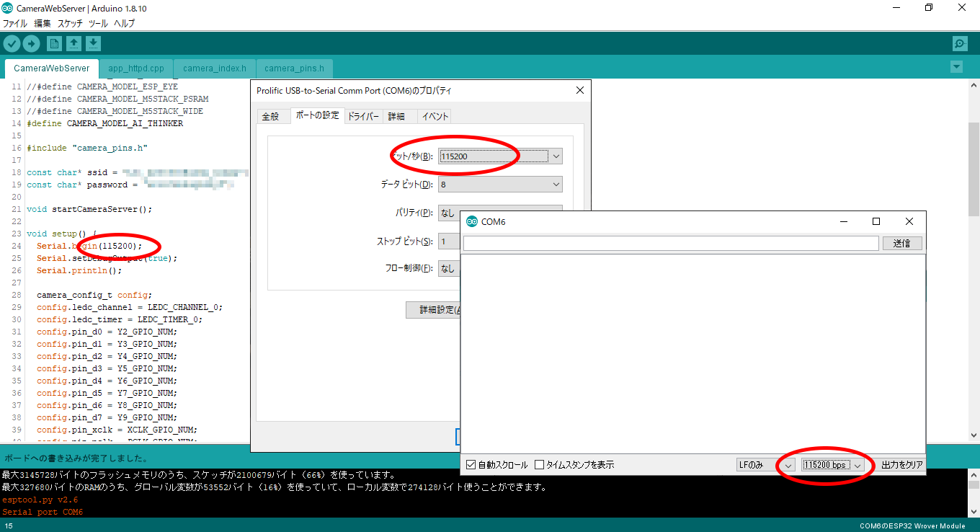Enable the タイムスタンプを表示 checkbox
This screenshot has height=532, width=980.
pos(539,465)
